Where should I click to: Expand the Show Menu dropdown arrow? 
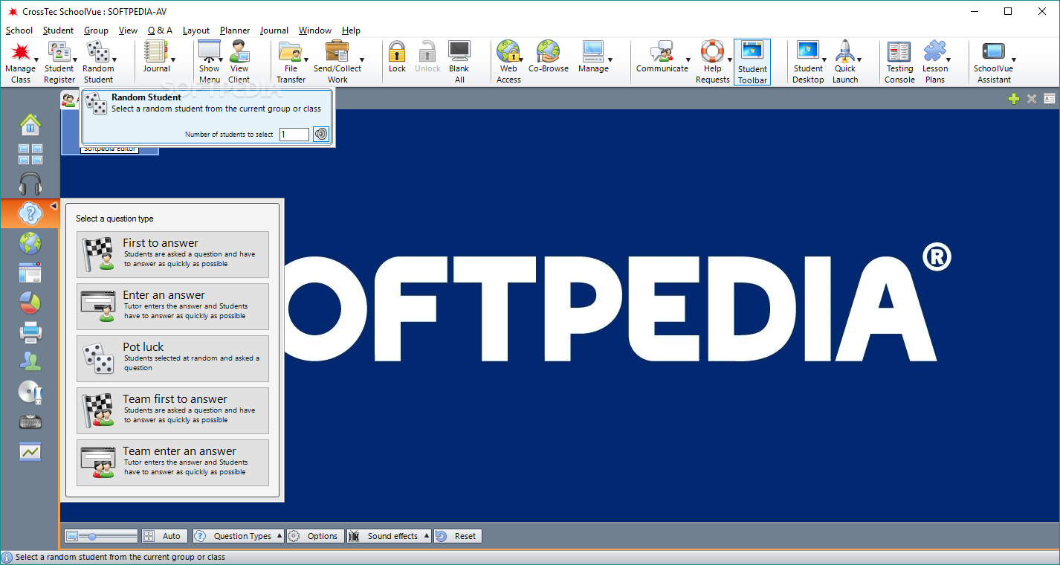(222, 61)
